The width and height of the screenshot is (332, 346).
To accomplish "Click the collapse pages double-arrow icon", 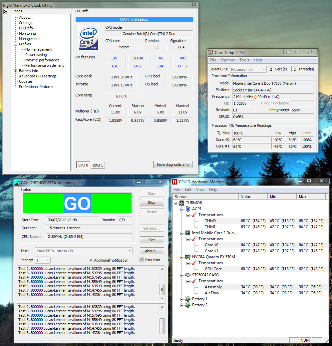I will click(x=6, y=12).
